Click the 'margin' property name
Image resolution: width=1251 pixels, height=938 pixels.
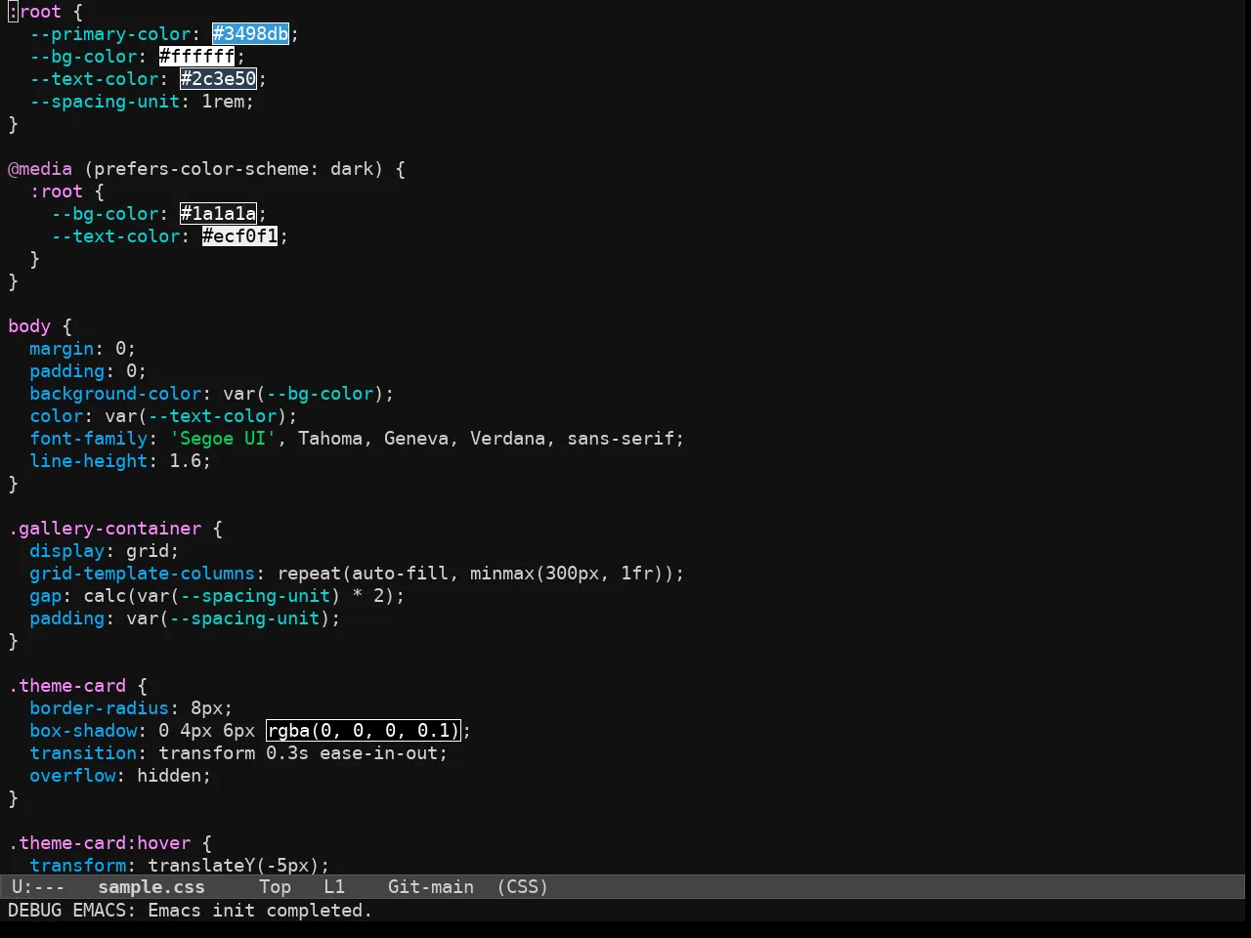[x=62, y=349]
